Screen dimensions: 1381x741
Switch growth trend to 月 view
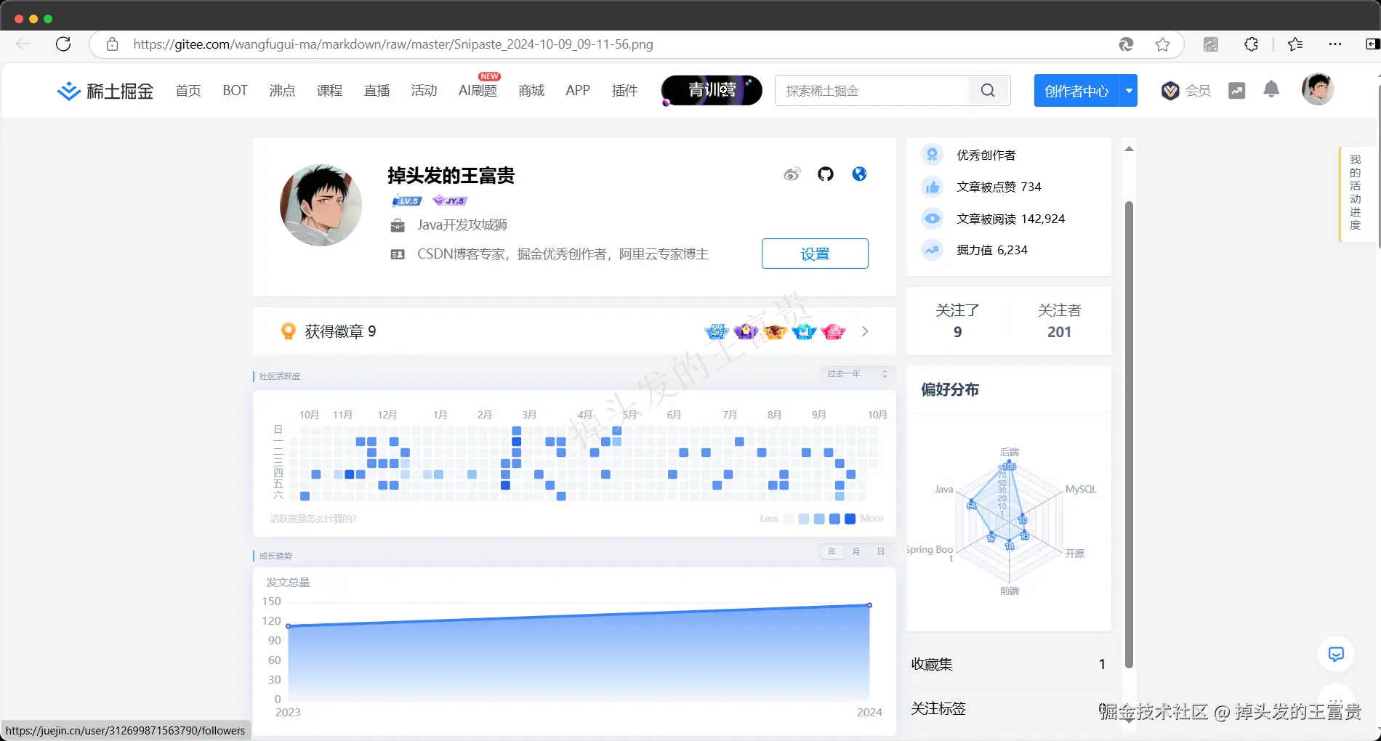(x=856, y=552)
